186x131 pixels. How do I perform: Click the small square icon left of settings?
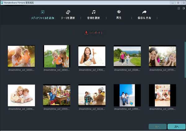click(179, 8)
